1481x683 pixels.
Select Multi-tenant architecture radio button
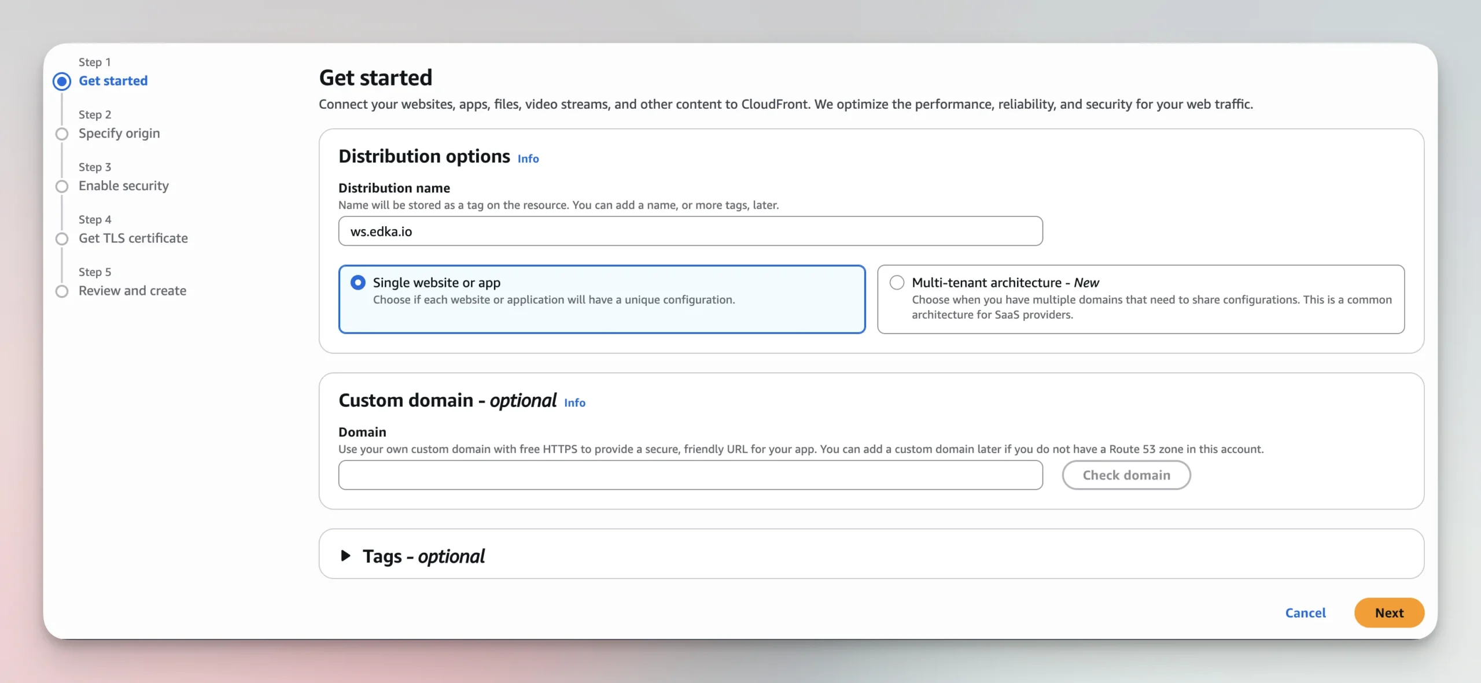tap(897, 282)
